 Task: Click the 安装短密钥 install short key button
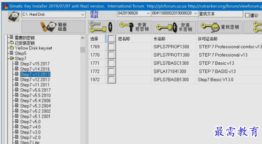(x=134, y=27)
